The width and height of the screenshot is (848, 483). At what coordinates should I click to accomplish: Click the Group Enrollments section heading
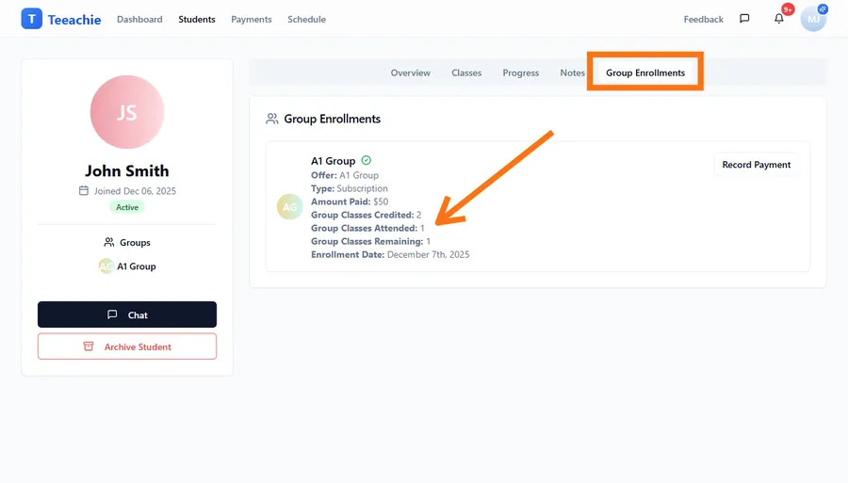332,119
